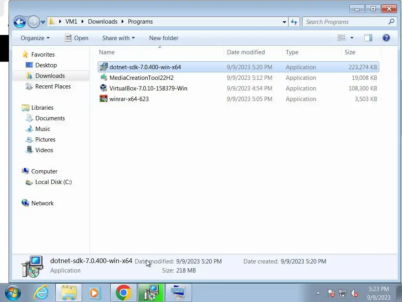Click the 9/9/2023 4:54 PM date cell
Viewport: 402px width, 302px height.
coord(249,88)
